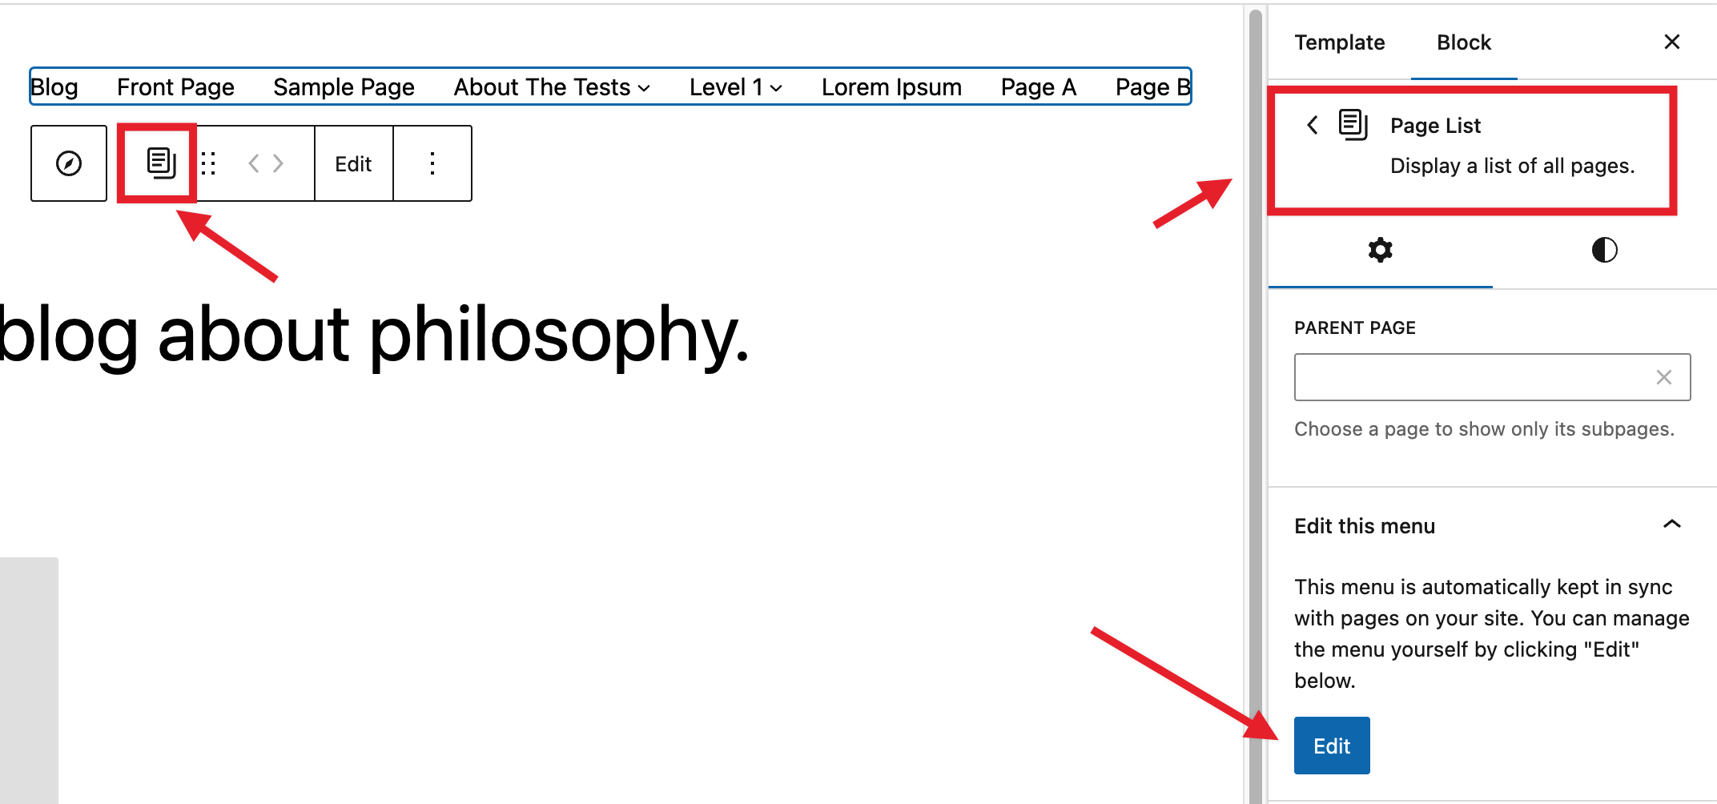1717x804 pixels.
Task: Clear the Parent Page field with the X
Action: coord(1664,376)
